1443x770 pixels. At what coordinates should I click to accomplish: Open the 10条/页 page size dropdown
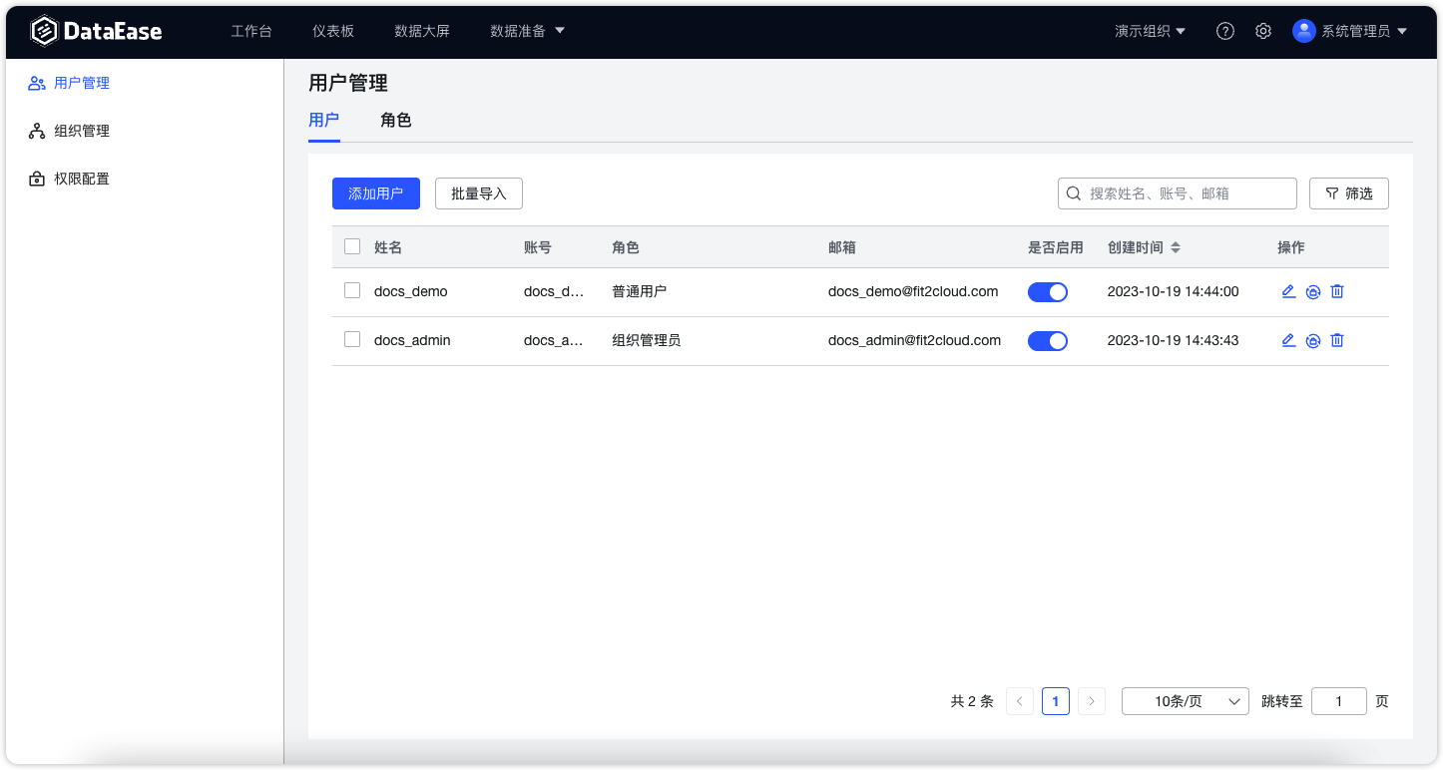tap(1186, 701)
